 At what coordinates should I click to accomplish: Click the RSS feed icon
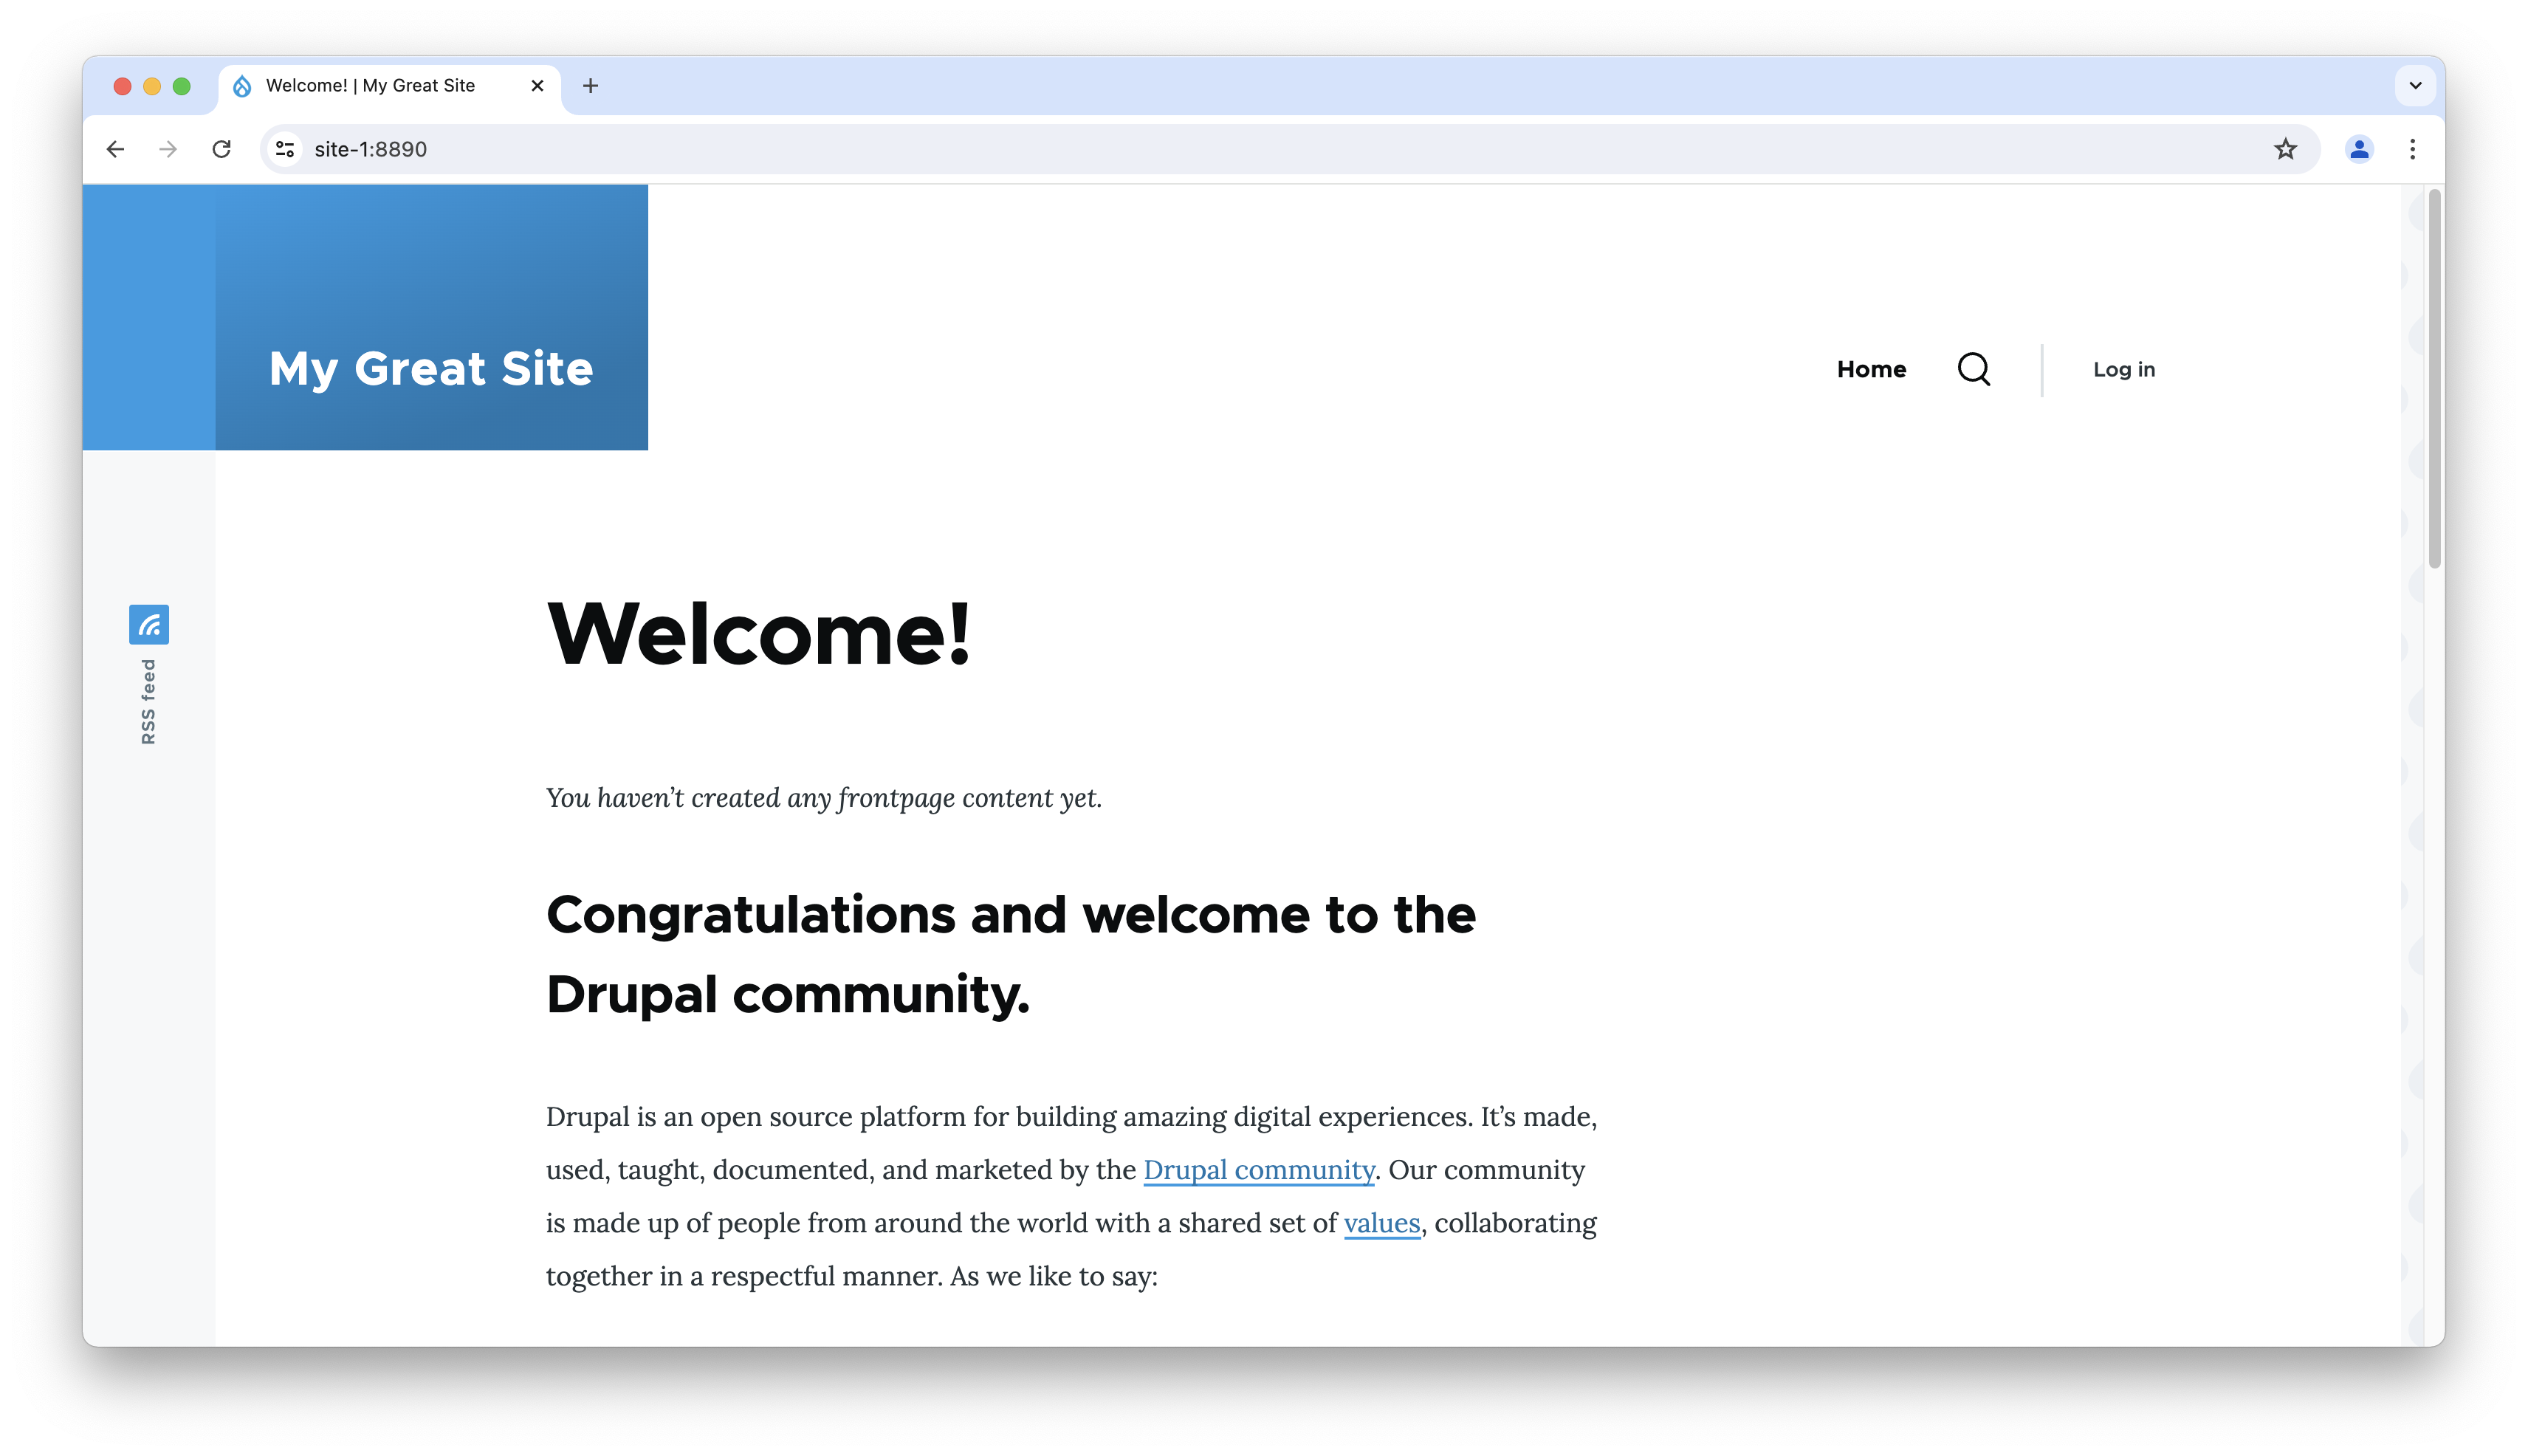pos(149,625)
